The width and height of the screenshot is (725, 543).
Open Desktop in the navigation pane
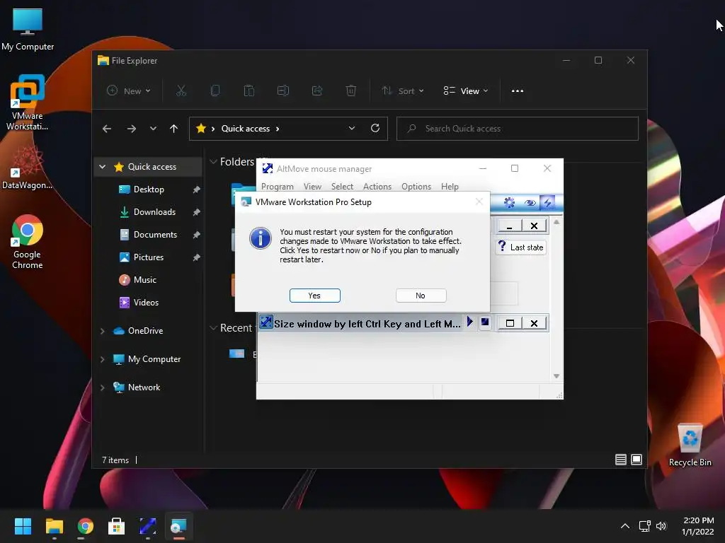pyautogui.click(x=149, y=189)
